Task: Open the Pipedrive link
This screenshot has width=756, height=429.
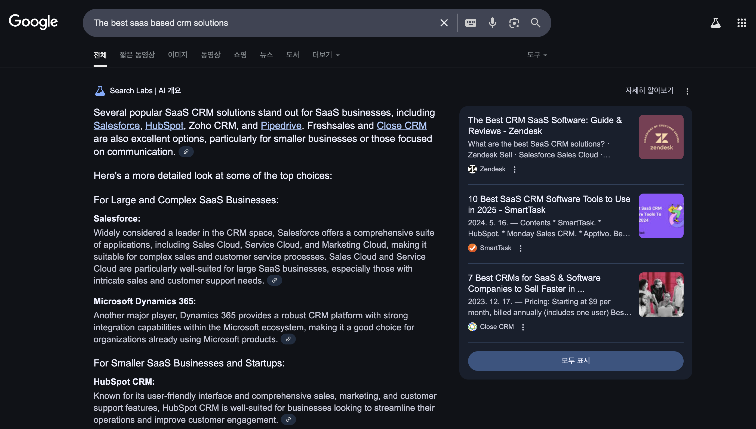Action: point(281,126)
